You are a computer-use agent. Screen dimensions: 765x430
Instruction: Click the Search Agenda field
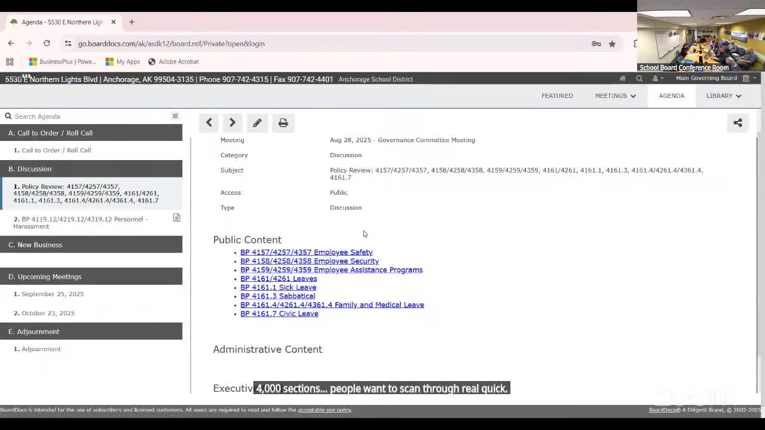[90, 116]
